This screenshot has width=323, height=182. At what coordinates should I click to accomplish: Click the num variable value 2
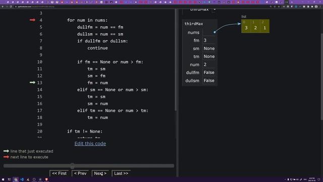point(205,64)
